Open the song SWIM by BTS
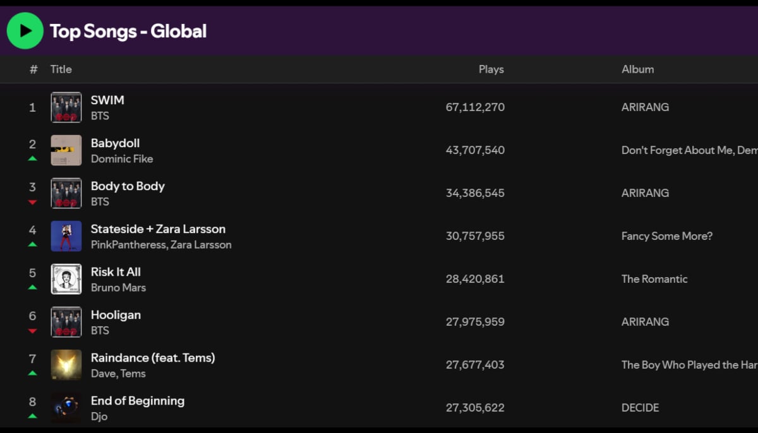 tap(107, 100)
